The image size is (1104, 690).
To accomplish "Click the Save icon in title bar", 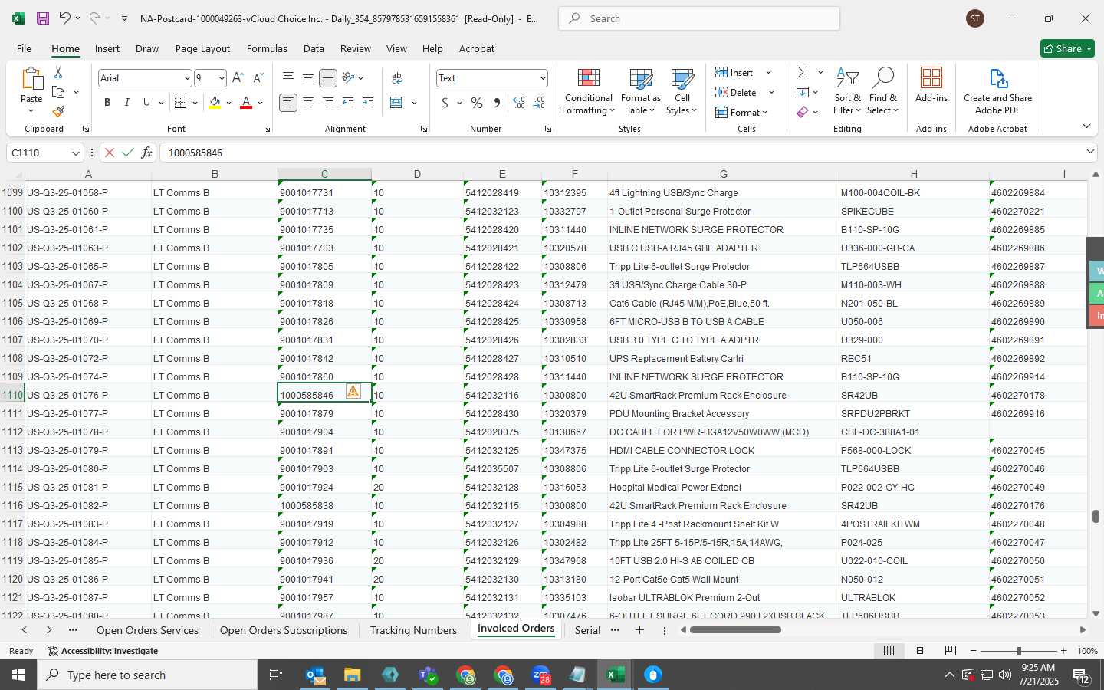I will [x=43, y=18].
